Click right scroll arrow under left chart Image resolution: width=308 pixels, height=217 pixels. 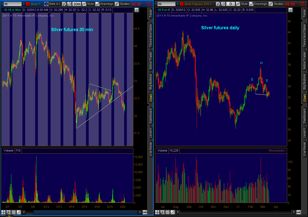point(140,212)
